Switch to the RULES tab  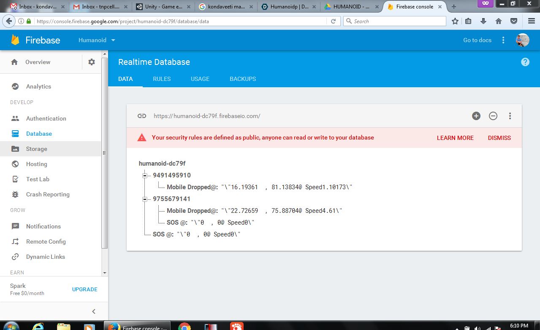point(162,79)
